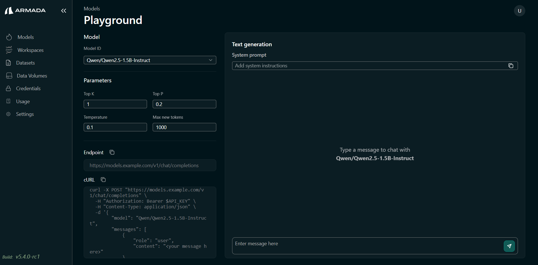The image size is (538, 265).
Task: Go to Usage page
Action: pyautogui.click(x=23, y=101)
